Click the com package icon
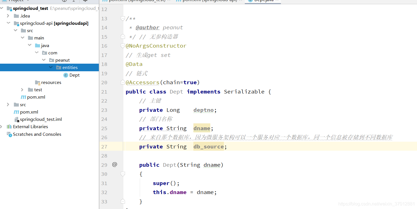417x209 pixels. point(45,53)
